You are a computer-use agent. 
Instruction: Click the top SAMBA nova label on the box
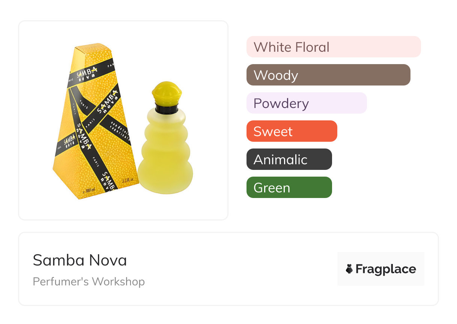tap(87, 73)
